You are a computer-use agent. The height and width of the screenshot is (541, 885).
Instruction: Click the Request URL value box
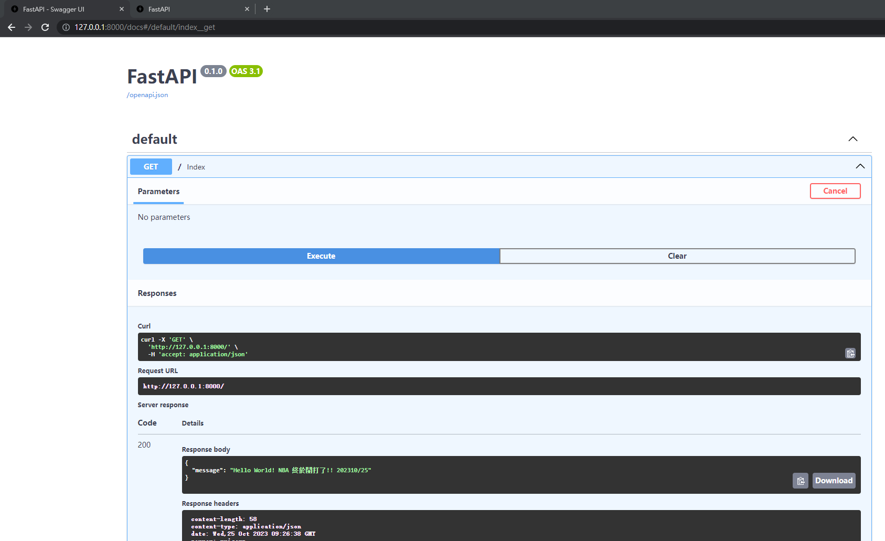tap(499, 386)
